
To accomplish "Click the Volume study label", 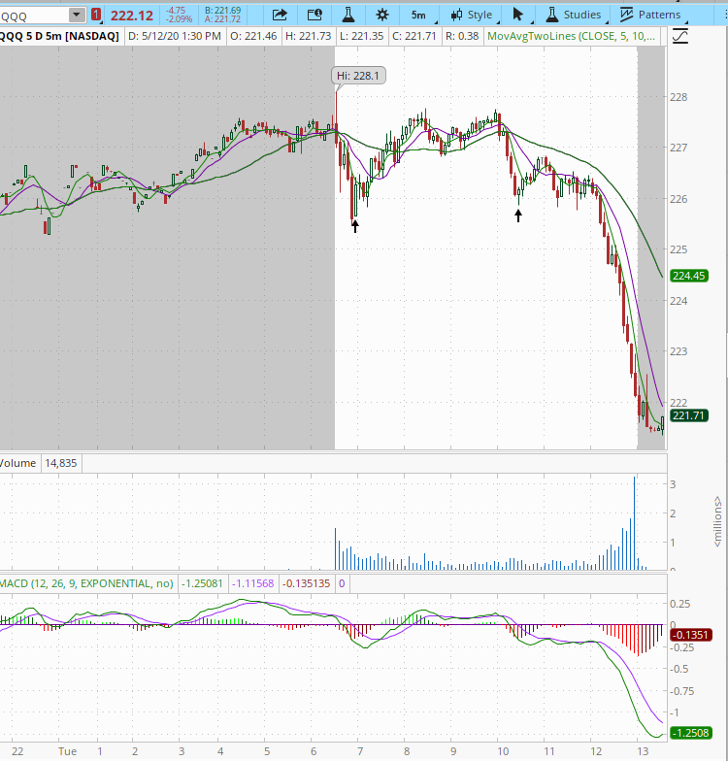I will tap(19, 463).
